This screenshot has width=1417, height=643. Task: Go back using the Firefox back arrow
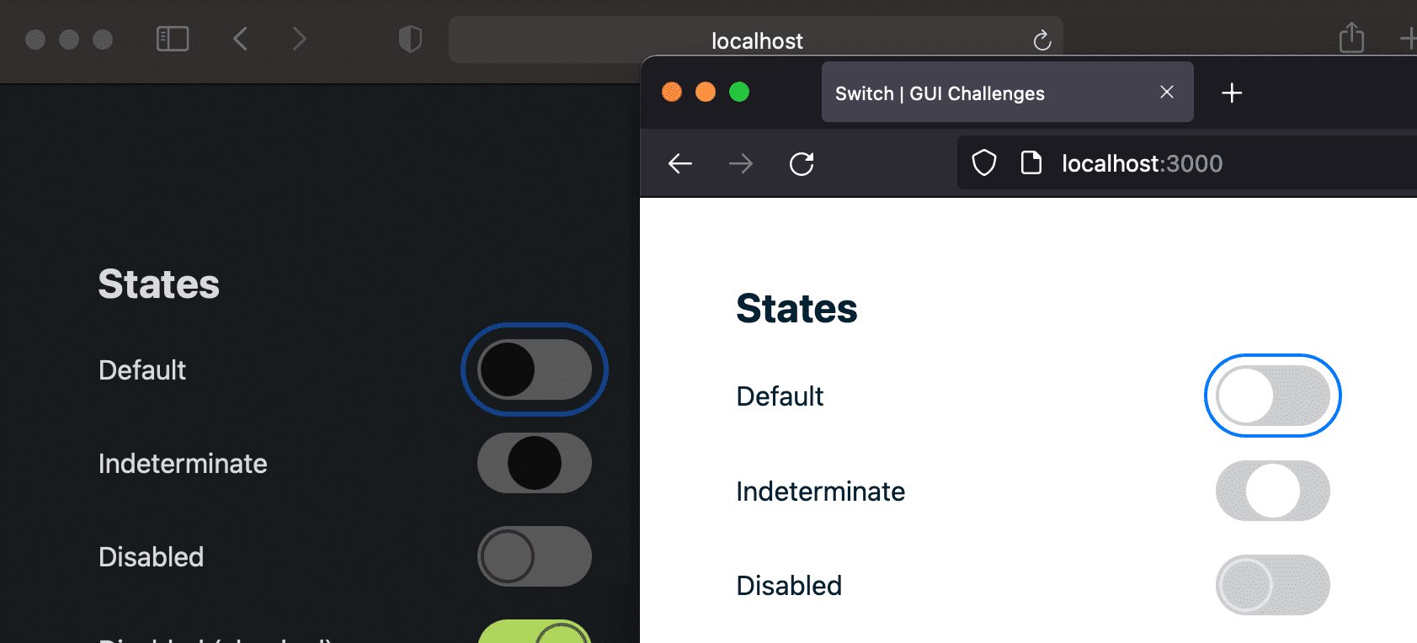(680, 163)
